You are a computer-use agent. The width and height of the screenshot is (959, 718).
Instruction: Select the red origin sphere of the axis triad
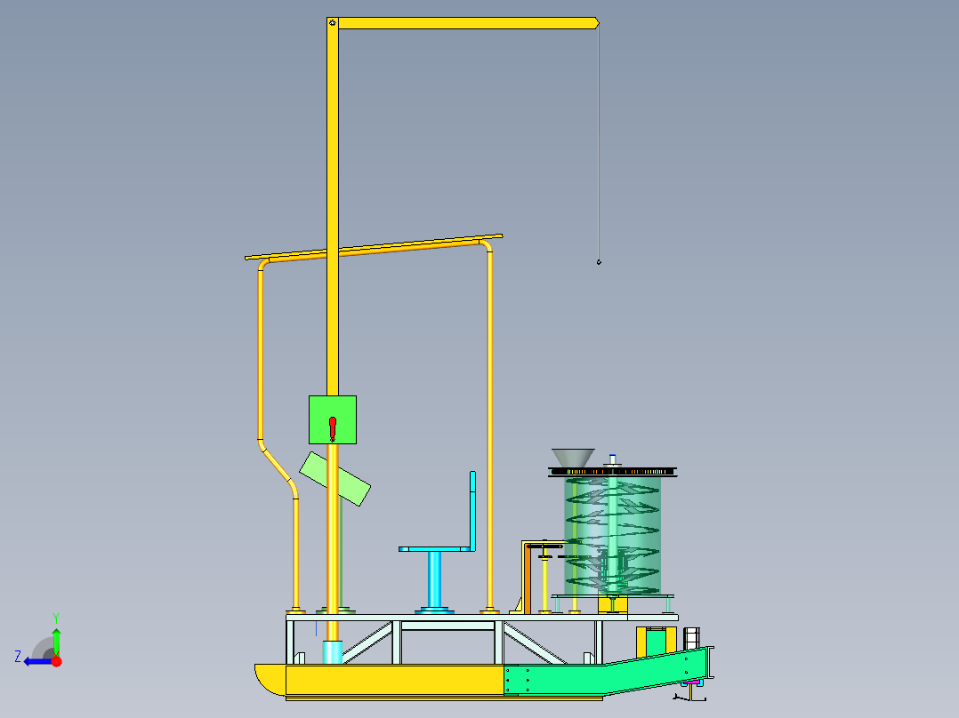(x=56, y=661)
